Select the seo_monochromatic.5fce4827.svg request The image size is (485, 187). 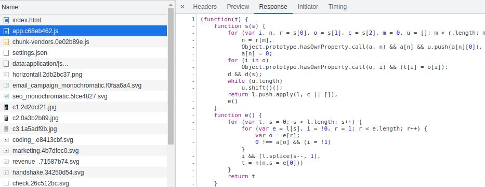point(84,96)
